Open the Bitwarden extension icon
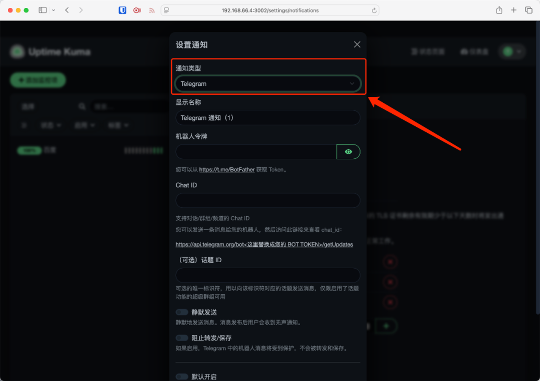The height and width of the screenshot is (381, 540). (x=122, y=10)
